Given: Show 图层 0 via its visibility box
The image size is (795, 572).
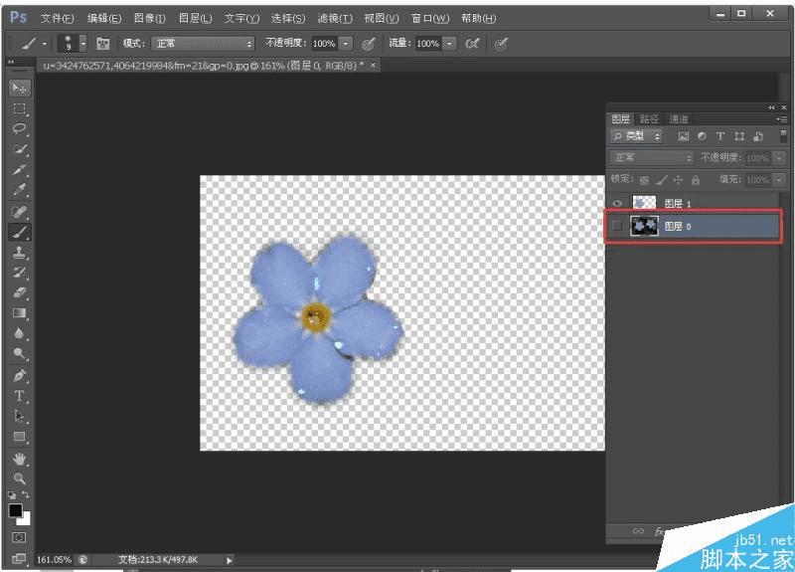Looking at the screenshot, I should 617,227.
